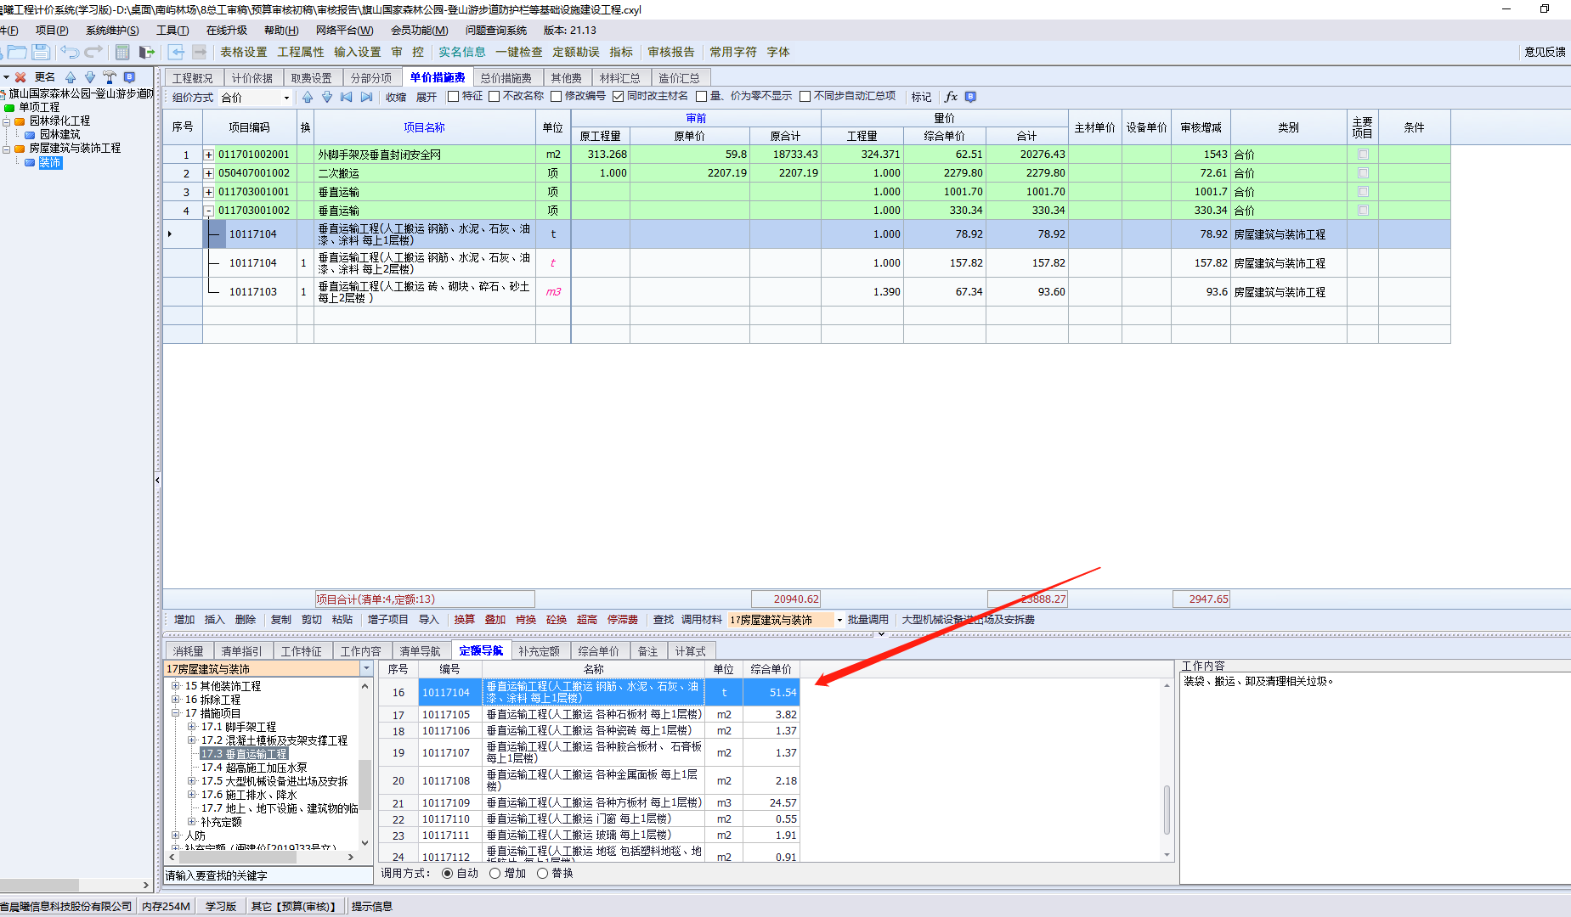Click 收缩 to collapse rows
1571x917 pixels.
click(x=396, y=98)
